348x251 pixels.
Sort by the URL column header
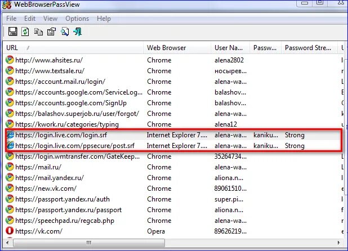[x=73, y=48]
